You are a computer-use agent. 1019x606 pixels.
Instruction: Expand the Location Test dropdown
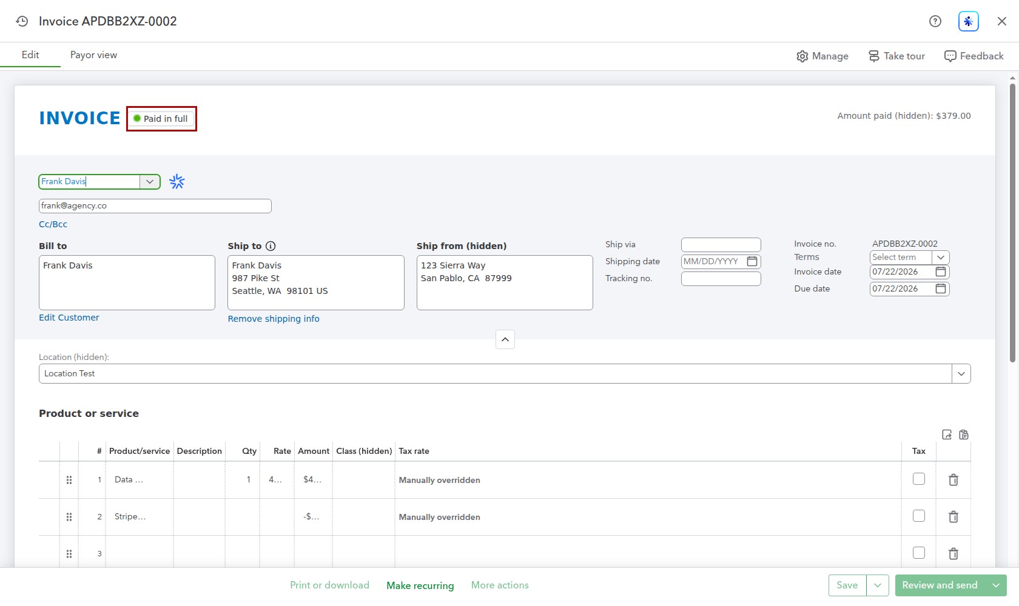point(961,374)
